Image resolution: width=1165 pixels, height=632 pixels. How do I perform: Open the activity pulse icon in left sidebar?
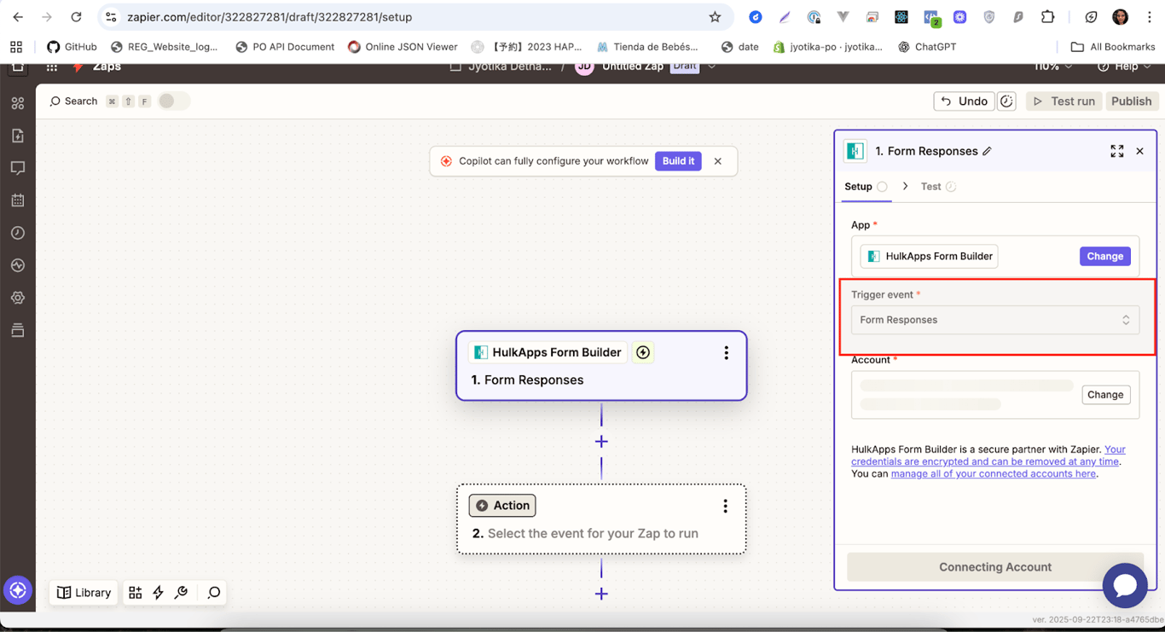click(18, 265)
